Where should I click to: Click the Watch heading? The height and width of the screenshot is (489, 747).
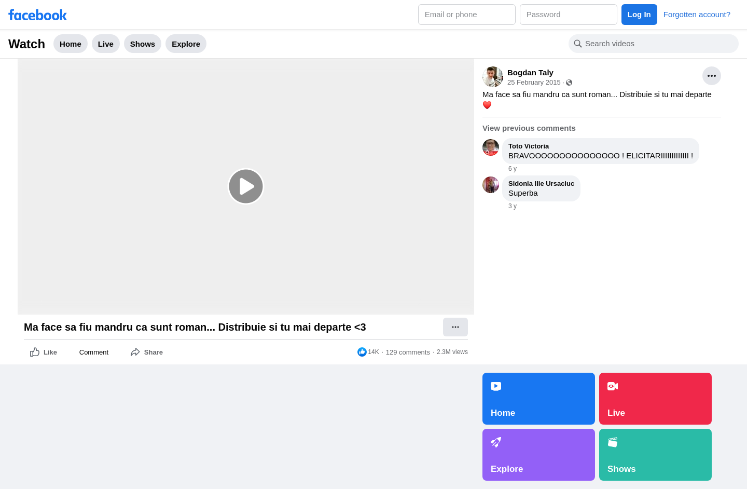[x=27, y=44]
